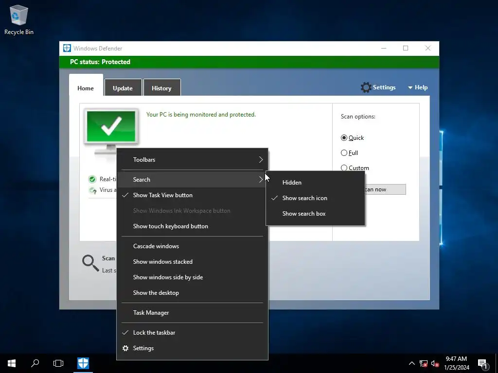This screenshot has width=498, height=373.
Task: Open the Recycle Bin desktop icon
Action: (19, 19)
